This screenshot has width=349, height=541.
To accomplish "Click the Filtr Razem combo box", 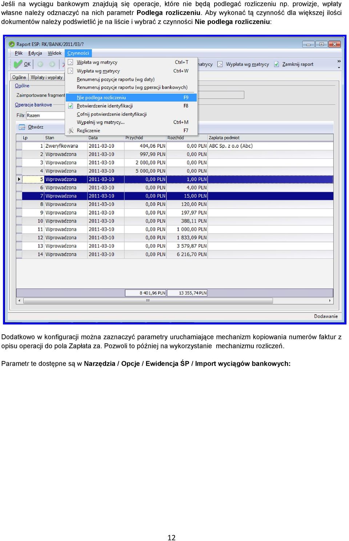I will pyautogui.click(x=45, y=115).
